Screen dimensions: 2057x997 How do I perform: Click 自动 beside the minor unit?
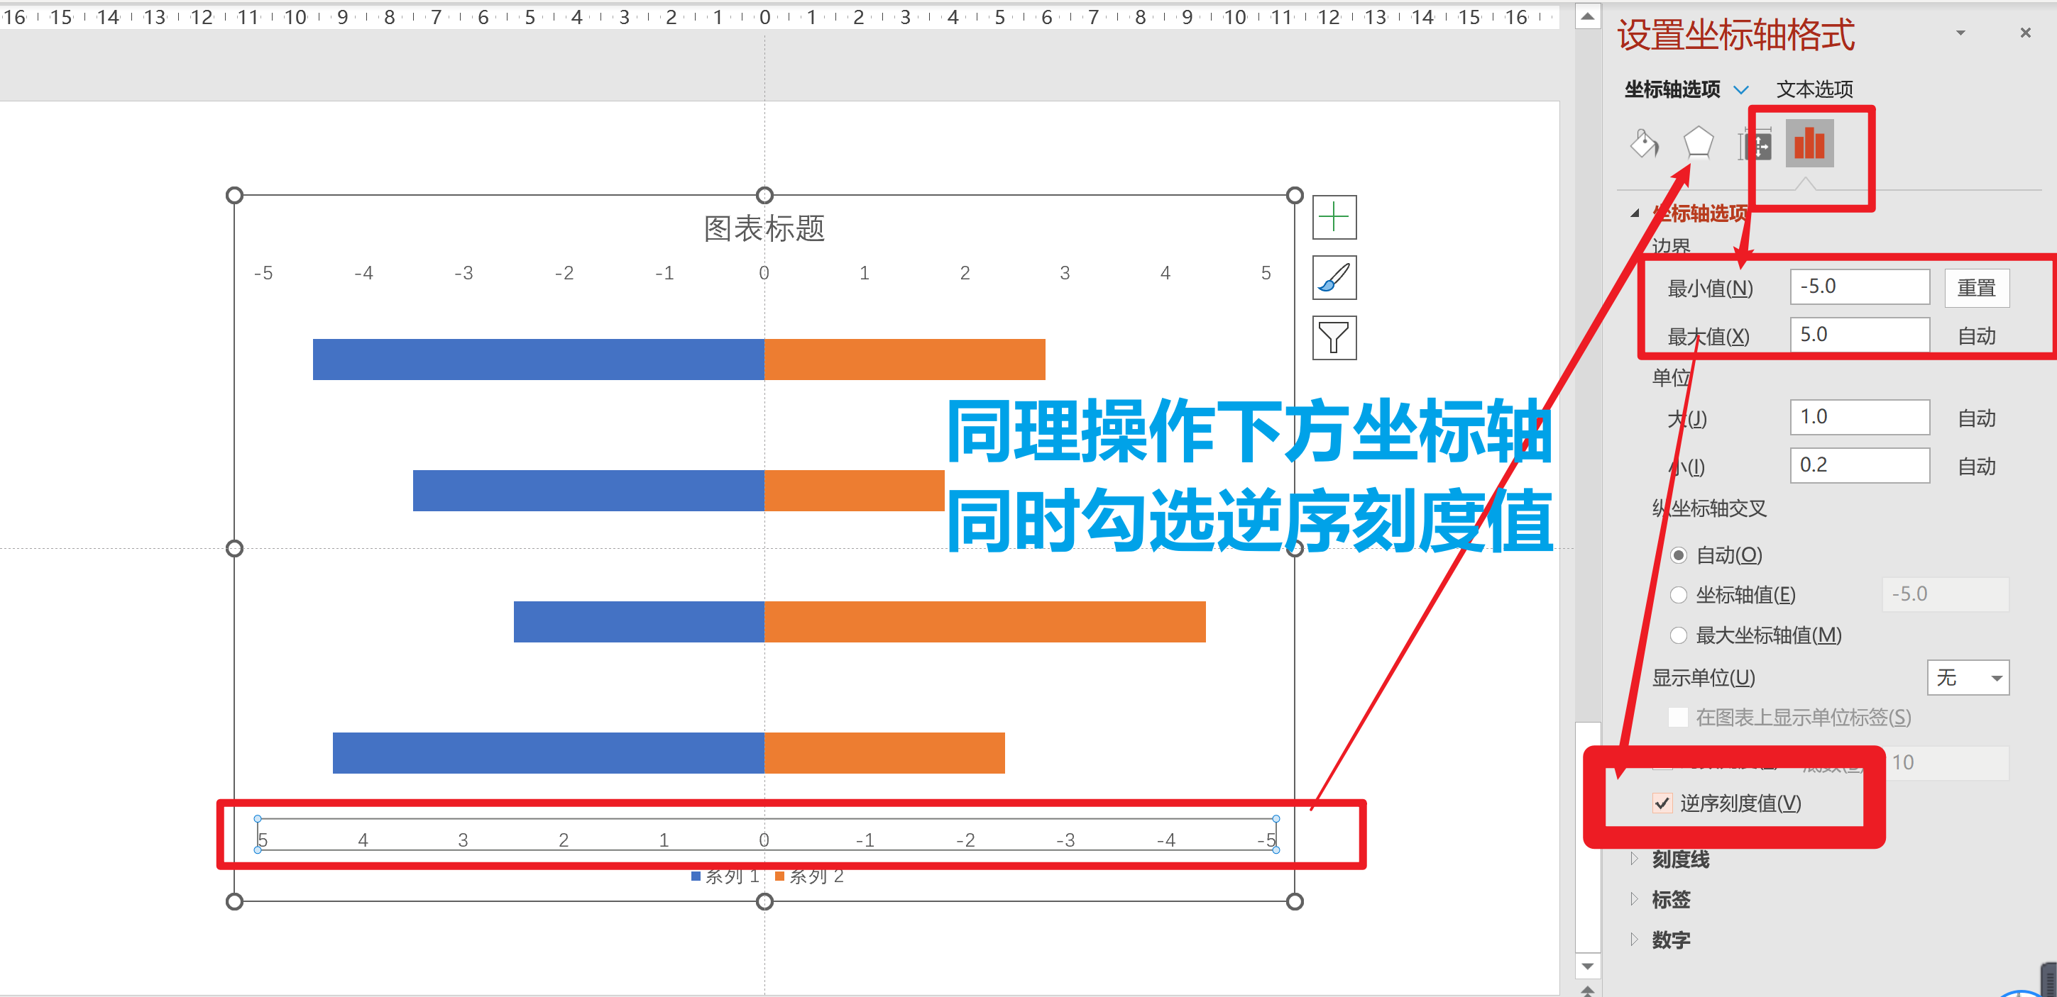coord(1976,466)
